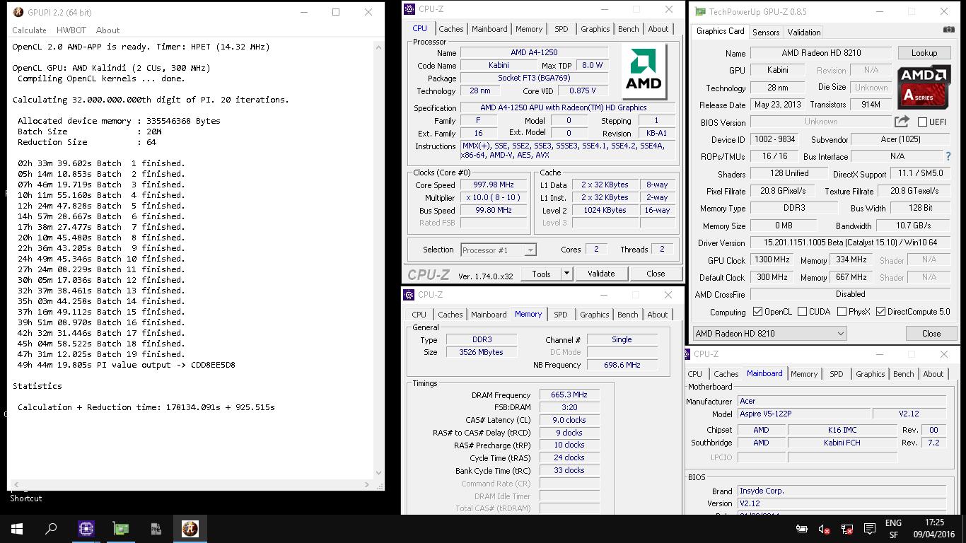The image size is (966, 543).
Task: Click the battery icon in the system tray
Action: click(x=802, y=529)
